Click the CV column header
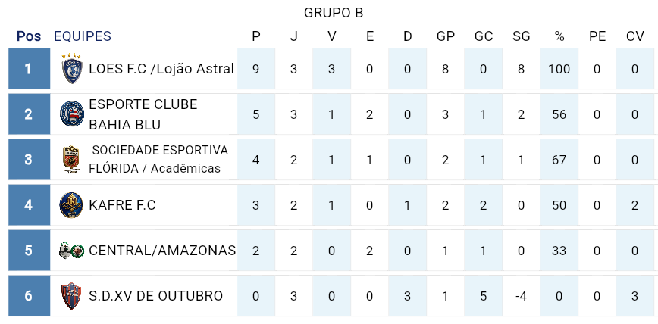The width and height of the screenshot is (658, 324). click(635, 36)
